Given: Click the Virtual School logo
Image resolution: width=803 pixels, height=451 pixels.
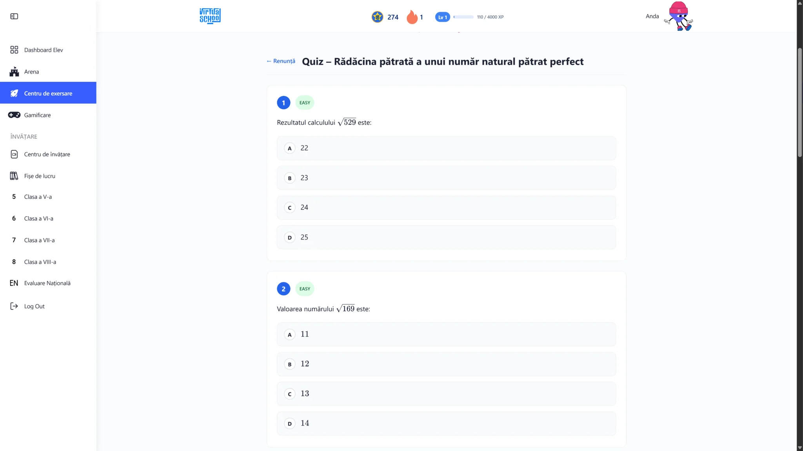Looking at the screenshot, I should 210,16.
